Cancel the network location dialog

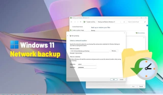(121, 80)
